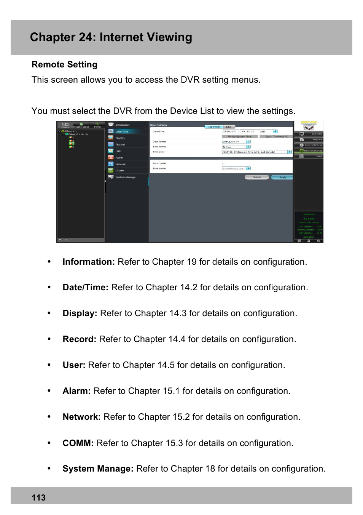Click the power icon at bottom right
The image size is (363, 515).
[318, 241]
